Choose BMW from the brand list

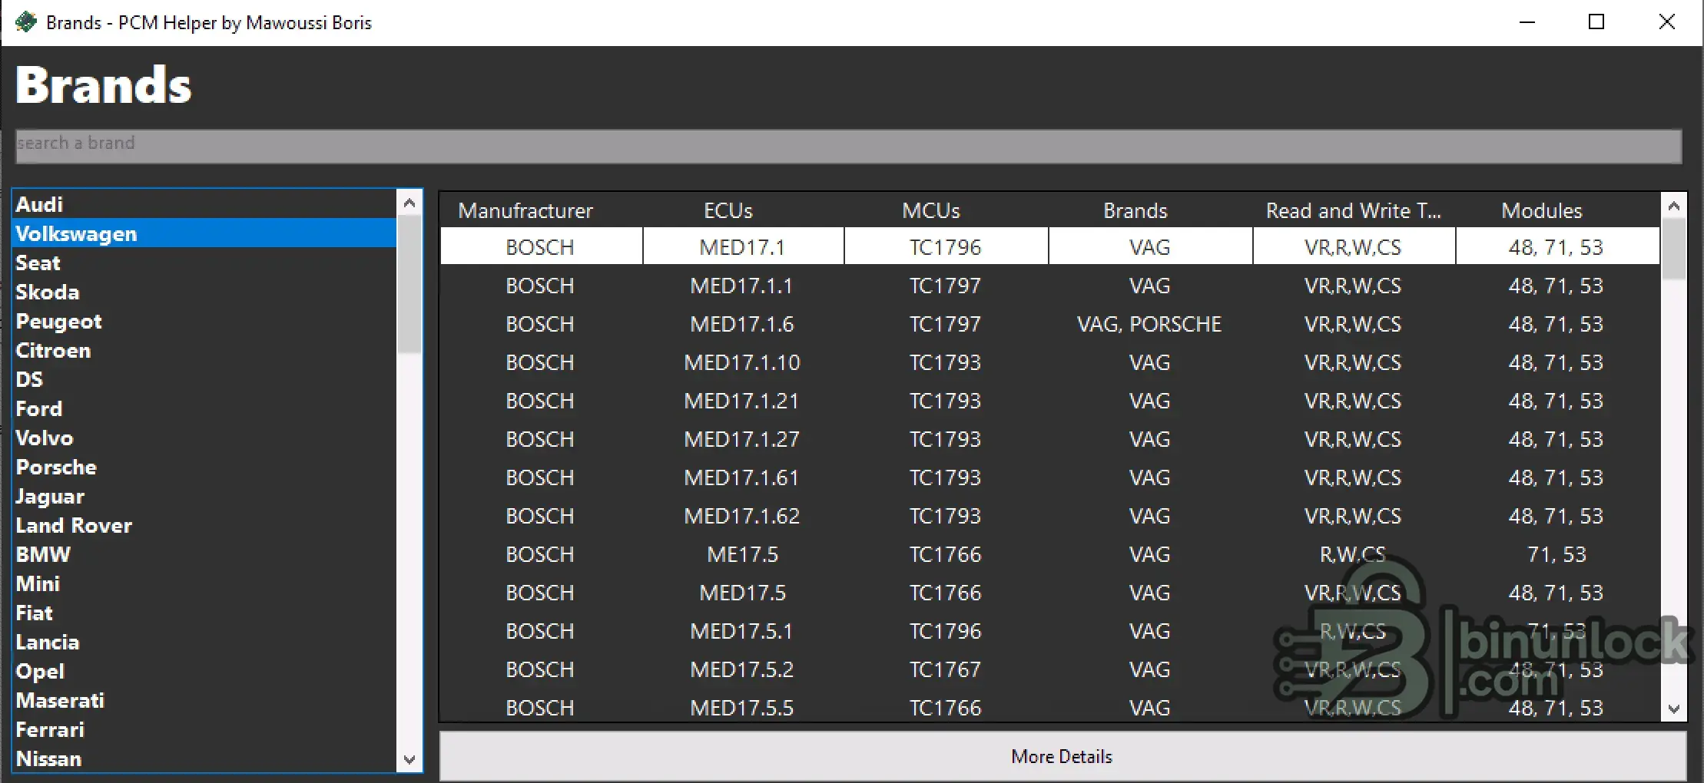(204, 555)
